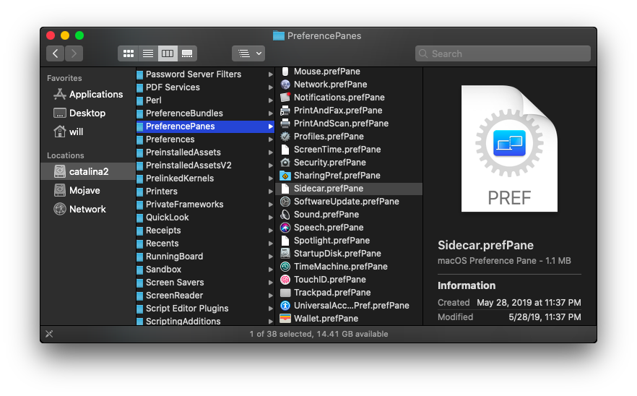This screenshot has height=396, width=637.
Task: Select the Speech.prefPane Siri icon
Action: (x=285, y=228)
